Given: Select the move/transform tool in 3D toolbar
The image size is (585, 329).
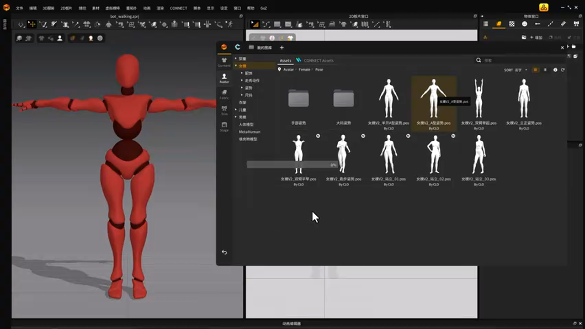Looking at the screenshot, I should tap(32, 24).
